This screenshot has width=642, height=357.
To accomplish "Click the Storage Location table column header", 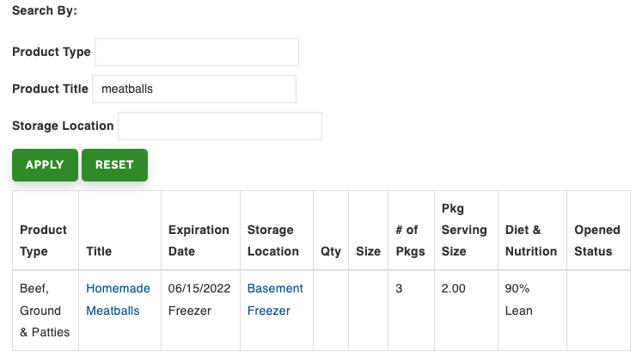I will pos(273,241).
